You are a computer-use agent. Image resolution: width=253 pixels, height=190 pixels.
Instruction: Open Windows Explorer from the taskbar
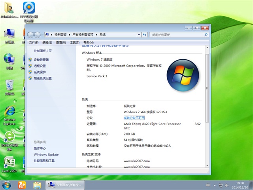[x=37, y=185]
